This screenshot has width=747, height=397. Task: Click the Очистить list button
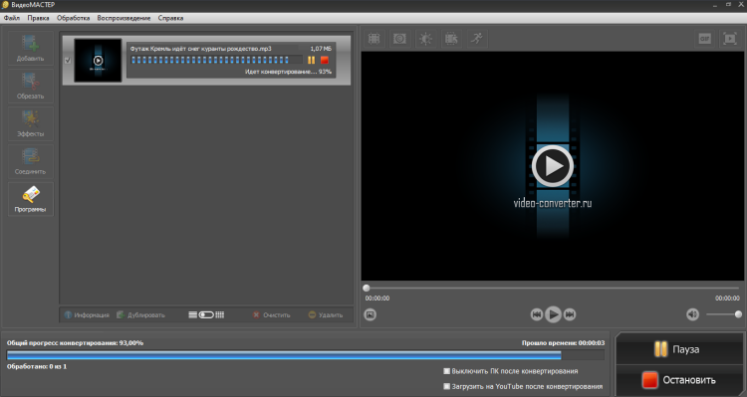(272, 315)
